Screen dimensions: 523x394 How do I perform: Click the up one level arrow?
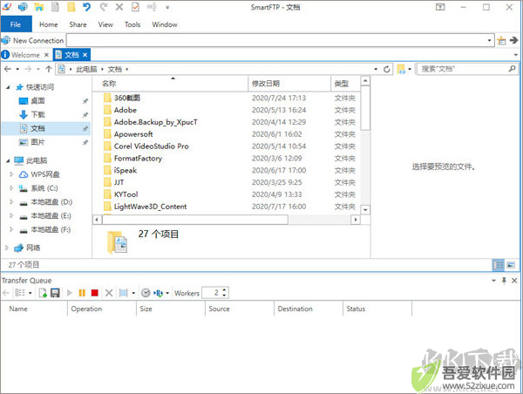[49, 69]
